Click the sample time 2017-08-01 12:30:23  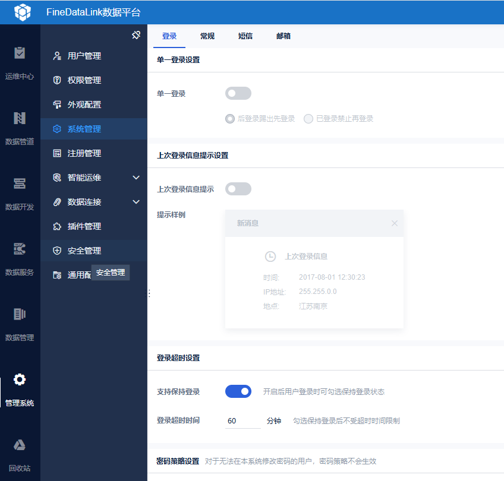click(x=332, y=277)
